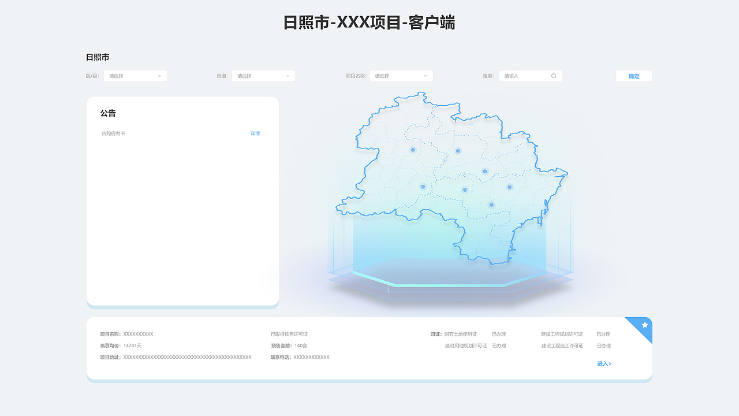Screen dimensions: 739x416
Task: Select the 告购房者书 announcement row
Action: click(x=181, y=133)
